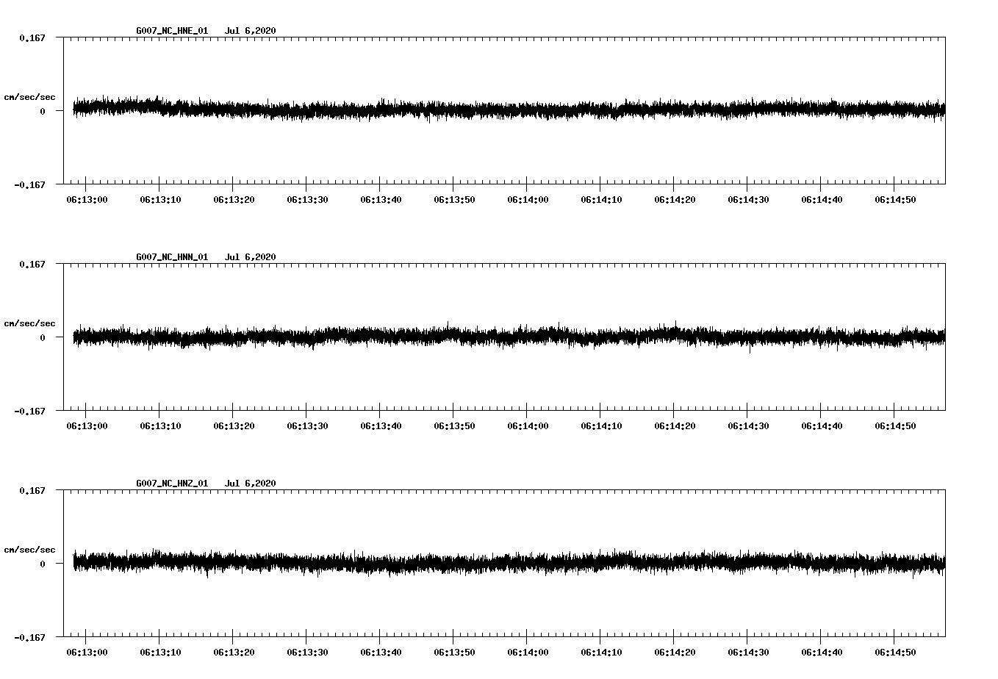Select 06:13:00 time label on HNE plot

pyautogui.click(x=87, y=200)
